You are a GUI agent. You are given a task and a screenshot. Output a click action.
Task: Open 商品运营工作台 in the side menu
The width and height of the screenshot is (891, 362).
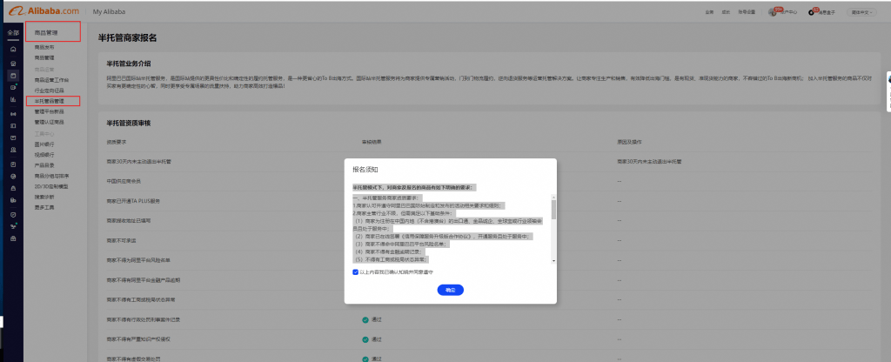[51, 80]
